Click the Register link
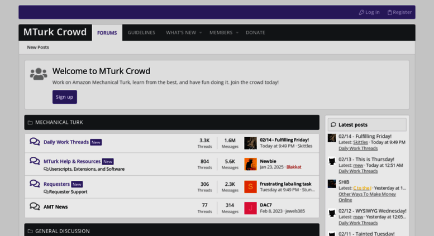The height and width of the screenshot is (236, 434). [400, 12]
